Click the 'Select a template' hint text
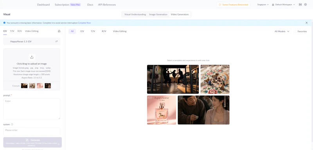This screenshot has height=150, width=313. [x=188, y=60]
